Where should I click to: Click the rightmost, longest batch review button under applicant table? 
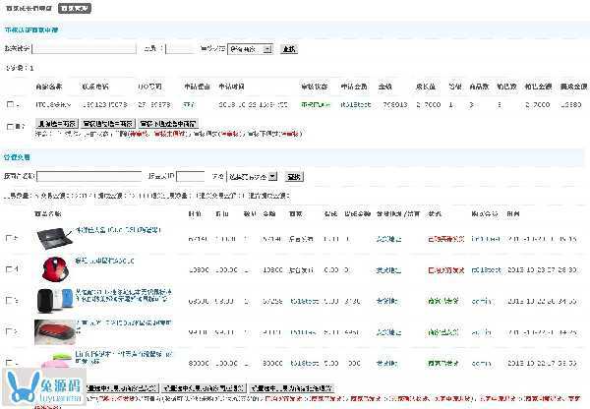[168, 124]
